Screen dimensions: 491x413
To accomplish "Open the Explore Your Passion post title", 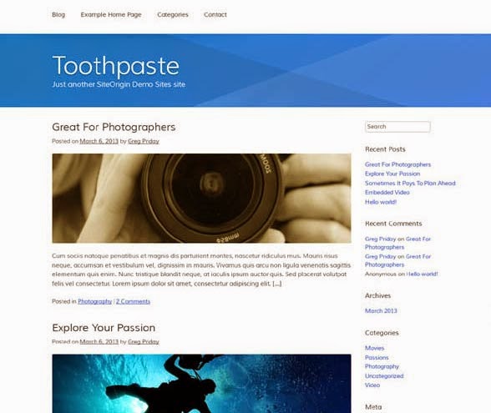I will (104, 328).
